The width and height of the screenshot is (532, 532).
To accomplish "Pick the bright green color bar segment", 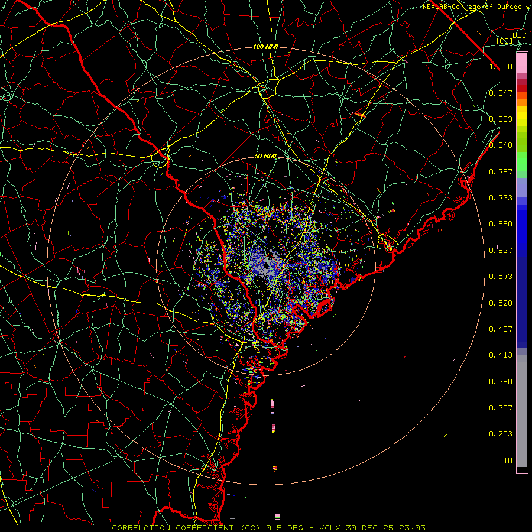I will 522,161.
